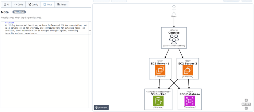The width and height of the screenshot is (254, 112).
Task: Select the Note tab
Action: coord(48,4)
